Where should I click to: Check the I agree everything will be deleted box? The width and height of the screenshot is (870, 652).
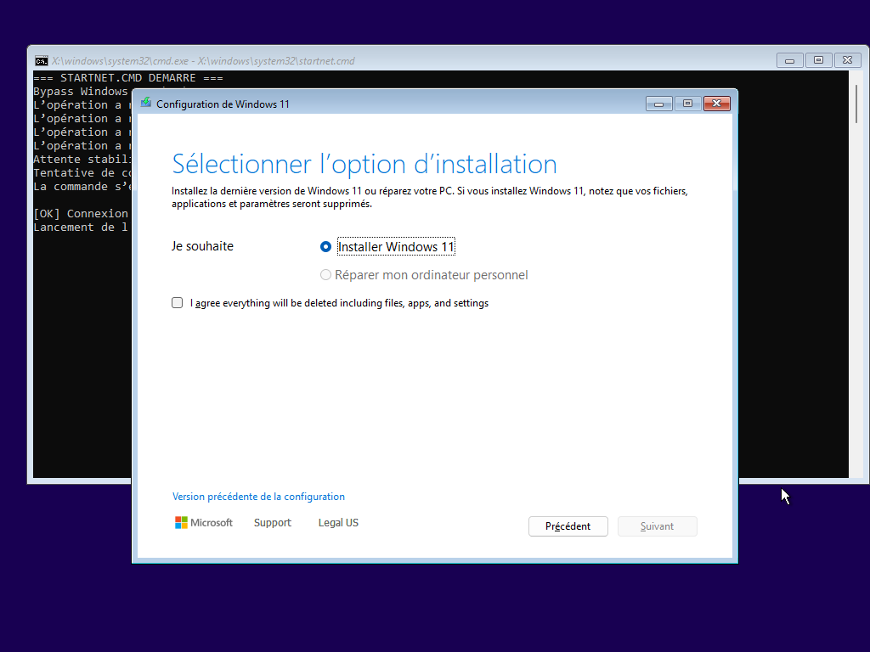178,303
